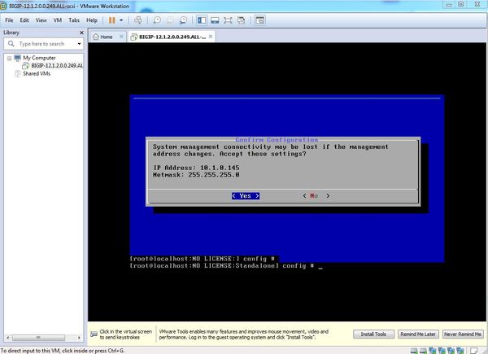Viewport: 488px width, 354px height.
Task: Select the BIGIP-12.1.2.0.0.249 VM in library
Action: tap(57, 66)
